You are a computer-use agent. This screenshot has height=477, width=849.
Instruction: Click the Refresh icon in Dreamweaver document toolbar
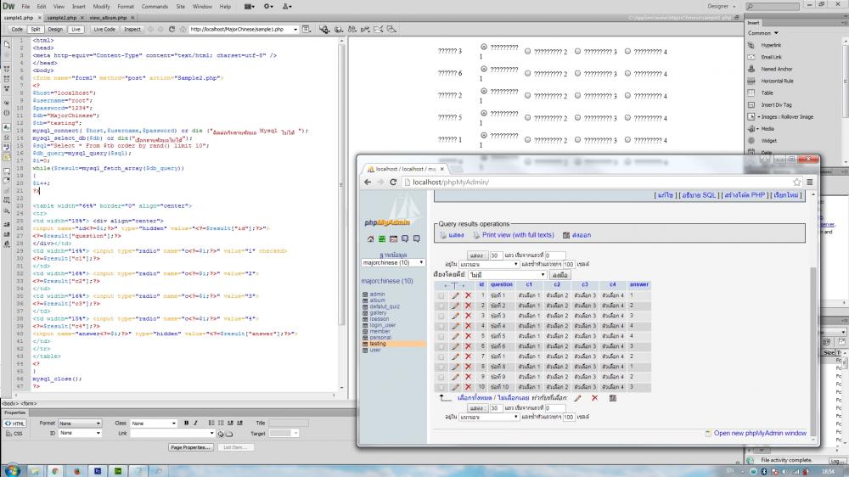click(x=171, y=29)
